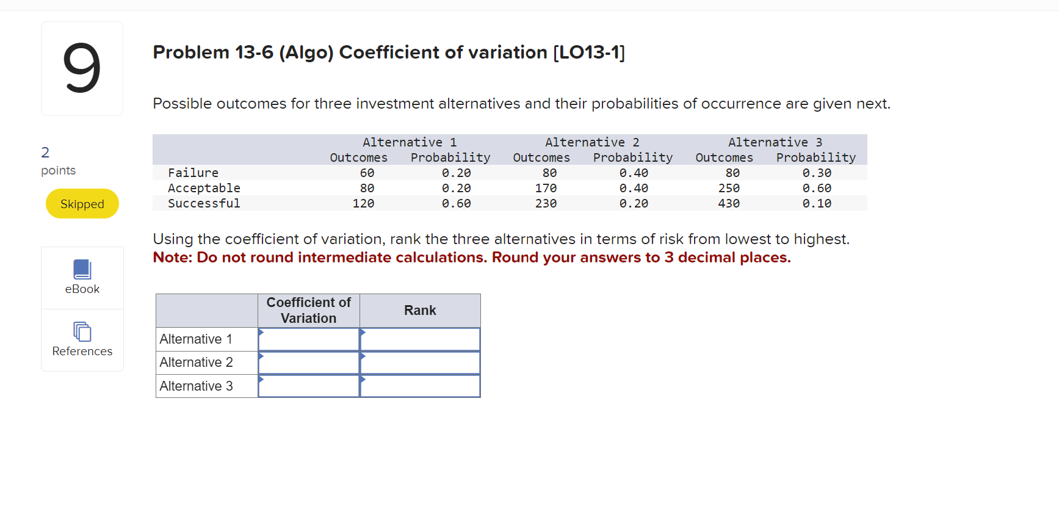This screenshot has width=1059, height=520.
Task: Click Alternative 2 Rank input field
Action: point(419,362)
